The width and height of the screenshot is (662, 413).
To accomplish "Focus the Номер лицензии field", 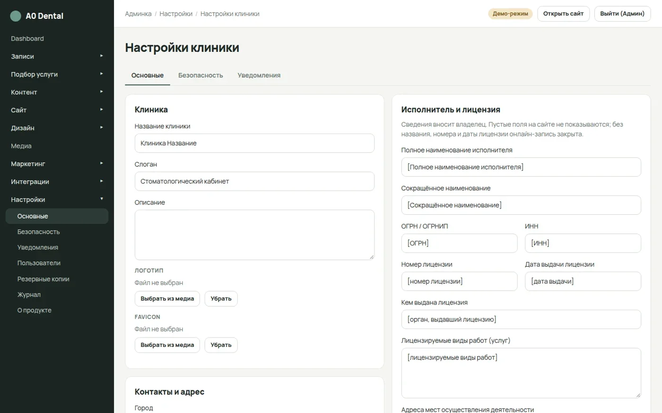I will (x=459, y=281).
